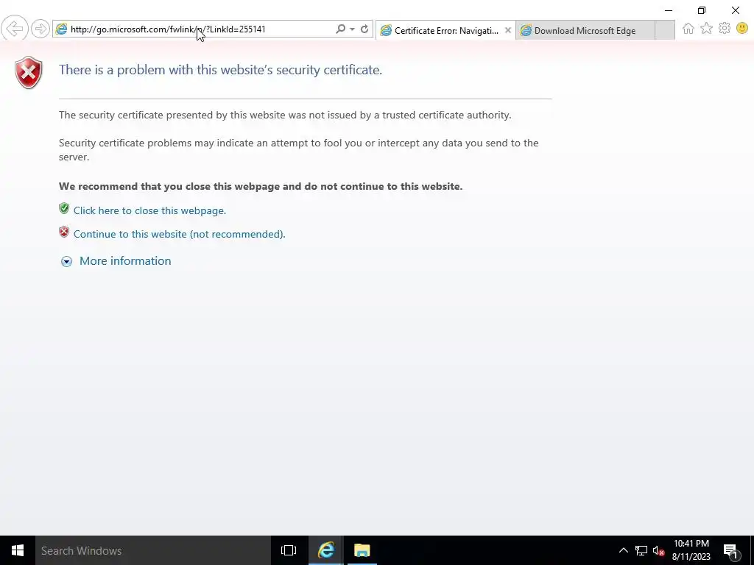The width and height of the screenshot is (754, 565).
Task: Open the Tools gear menu
Action: pos(725,29)
